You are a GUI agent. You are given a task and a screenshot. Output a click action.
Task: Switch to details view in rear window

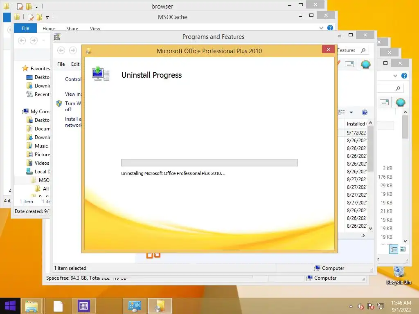[394, 249]
